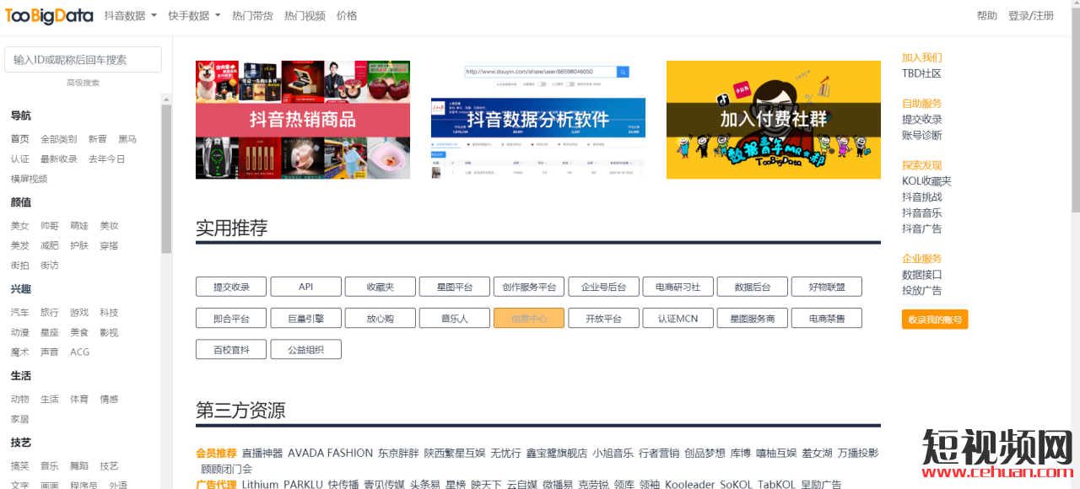This screenshot has width=1080, height=489.
Task: Click the highlighted 创意中心 button
Action: coord(529,318)
